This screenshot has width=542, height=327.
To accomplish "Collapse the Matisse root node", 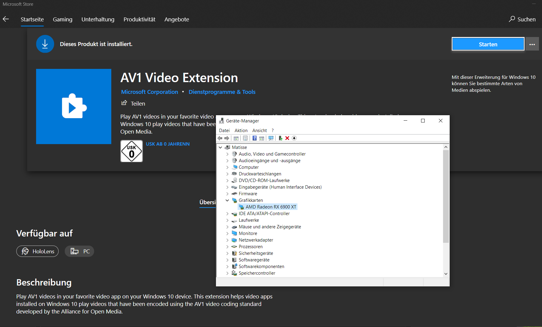I will tap(220, 147).
